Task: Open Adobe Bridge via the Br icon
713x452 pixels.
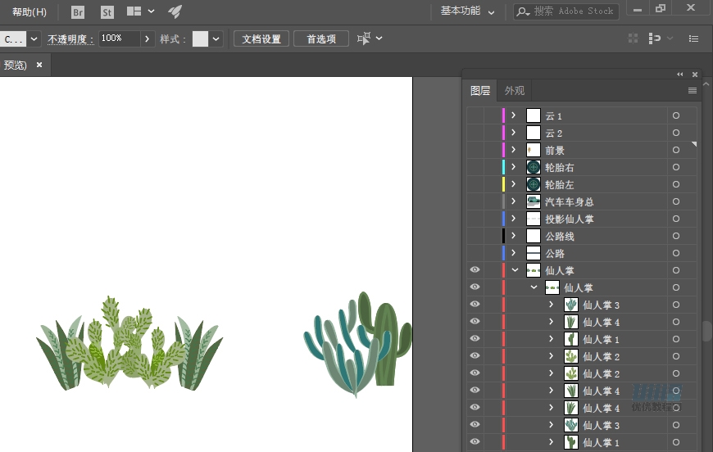Action: (78, 12)
